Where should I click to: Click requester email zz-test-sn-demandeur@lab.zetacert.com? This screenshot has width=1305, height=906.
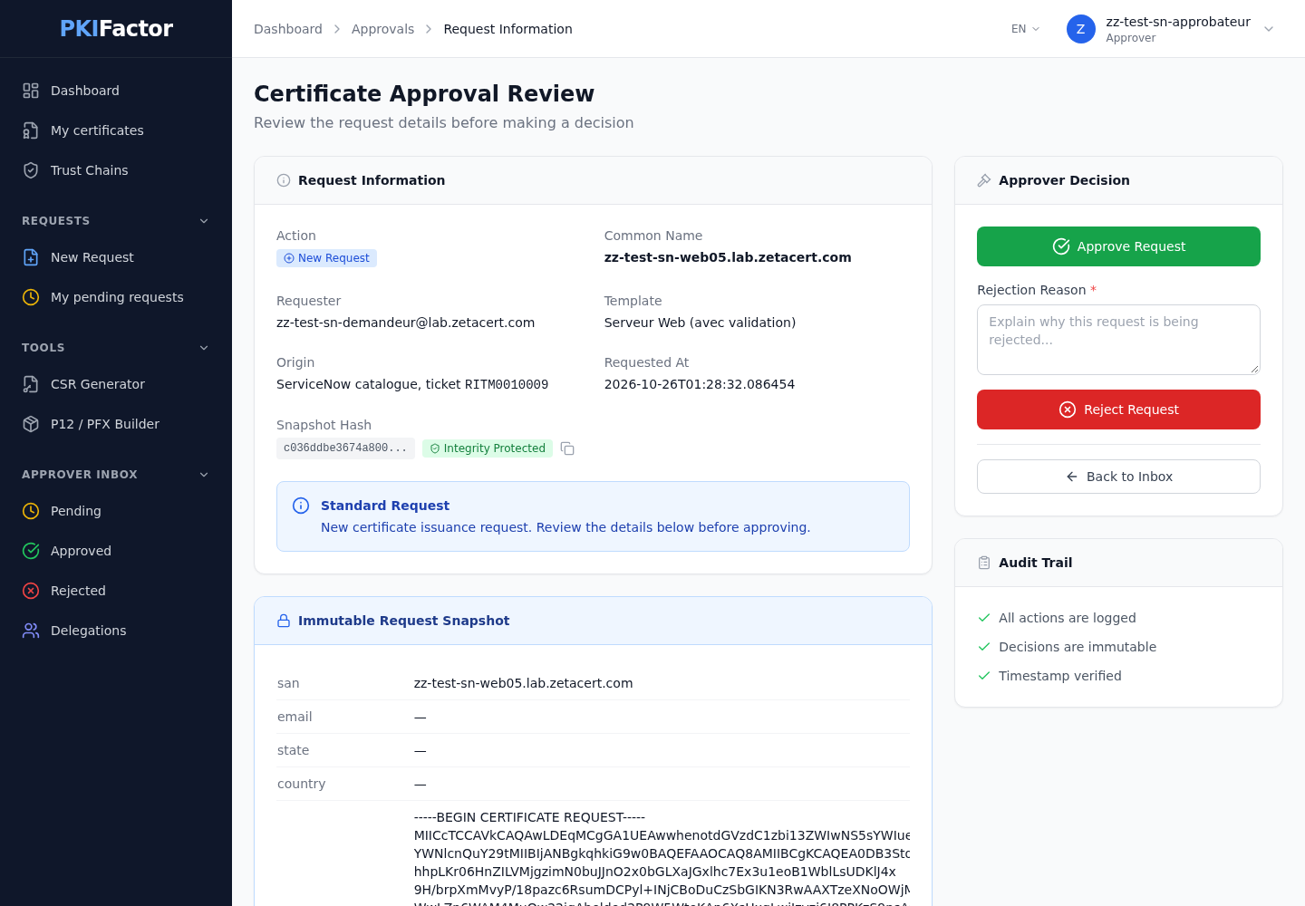point(405,323)
